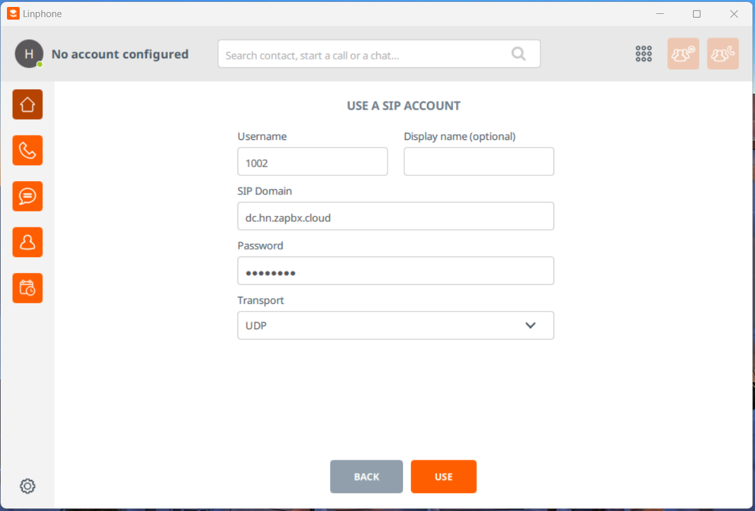The height and width of the screenshot is (511, 755).
Task: Open the contacts list in sidebar
Action: coord(27,243)
